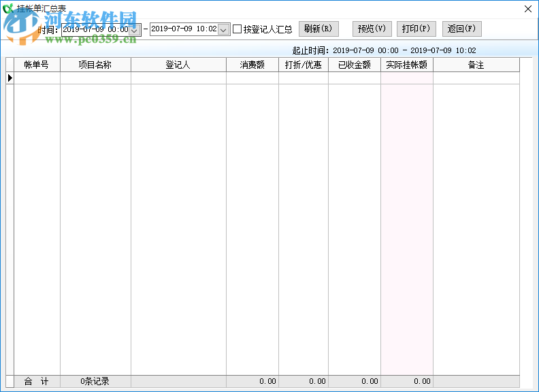This screenshot has height=392, width=539.
Task: Click the 打折/优惠 total 0.00 cell
Action: coord(304,381)
